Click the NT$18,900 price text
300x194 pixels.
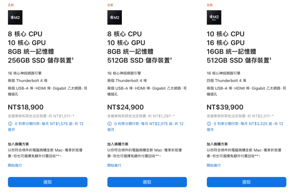pos(26,107)
